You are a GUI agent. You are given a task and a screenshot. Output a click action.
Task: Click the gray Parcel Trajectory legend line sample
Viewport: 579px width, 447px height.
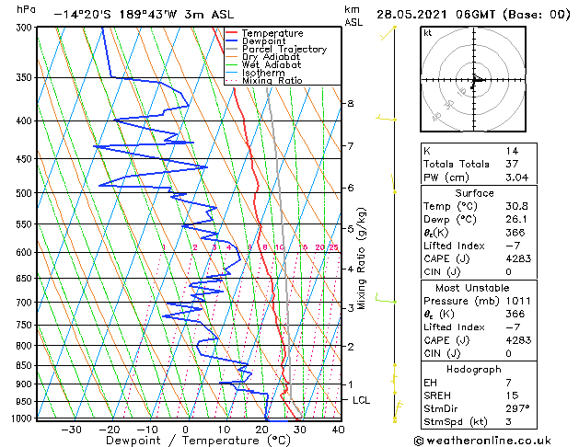231,49
